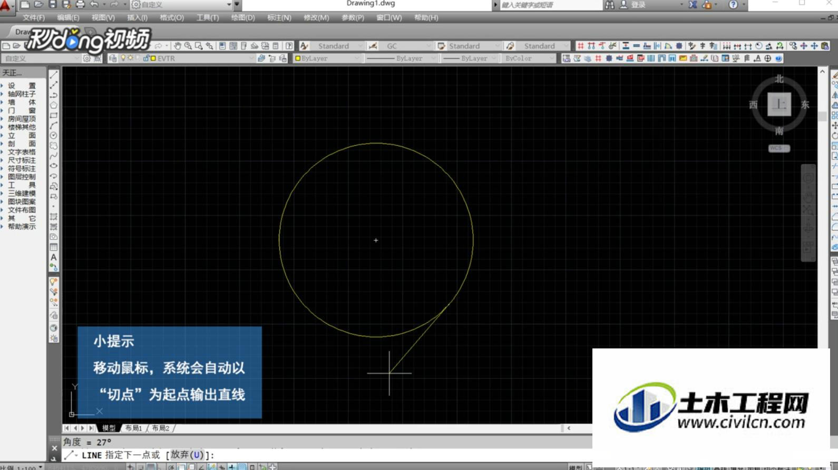The height and width of the screenshot is (470, 838).
Task: Click the workspace settings gear icon
Action: [87, 58]
